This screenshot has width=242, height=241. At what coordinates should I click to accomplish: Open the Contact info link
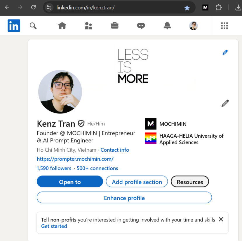[115, 150]
